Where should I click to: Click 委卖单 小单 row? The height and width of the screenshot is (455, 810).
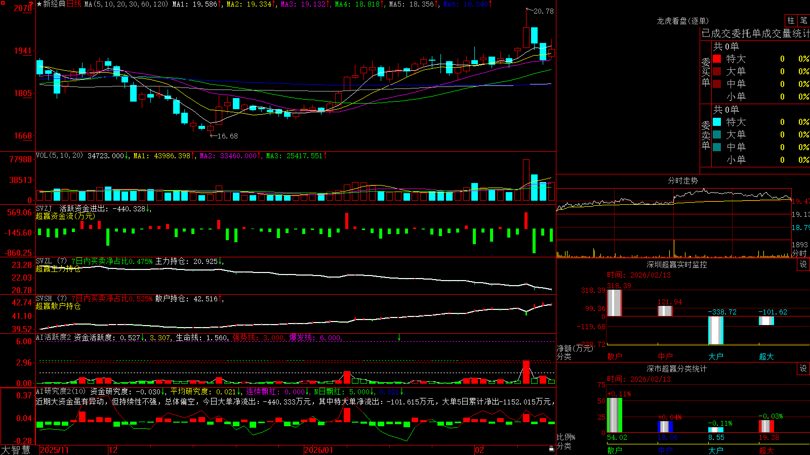(x=761, y=160)
